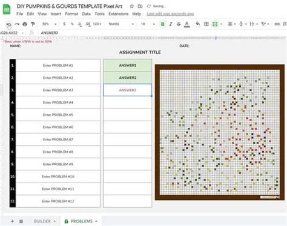Image resolution: width=287 pixels, height=226 pixels.
Task: Open the zoom 50% dropdown
Action: [x=49, y=24]
